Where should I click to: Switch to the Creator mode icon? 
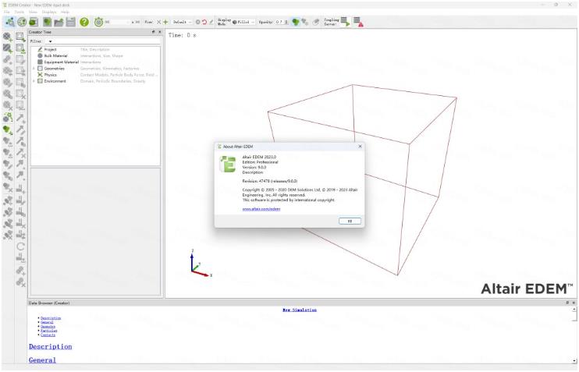(x=10, y=22)
